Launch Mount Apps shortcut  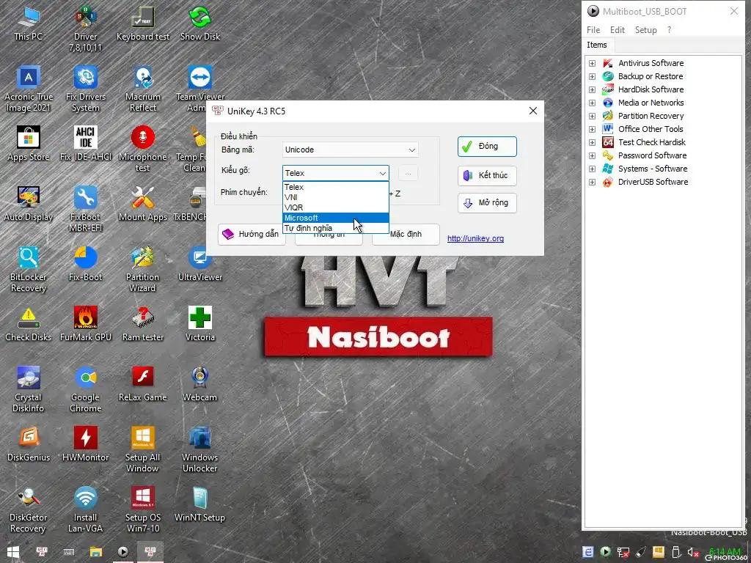(143, 204)
